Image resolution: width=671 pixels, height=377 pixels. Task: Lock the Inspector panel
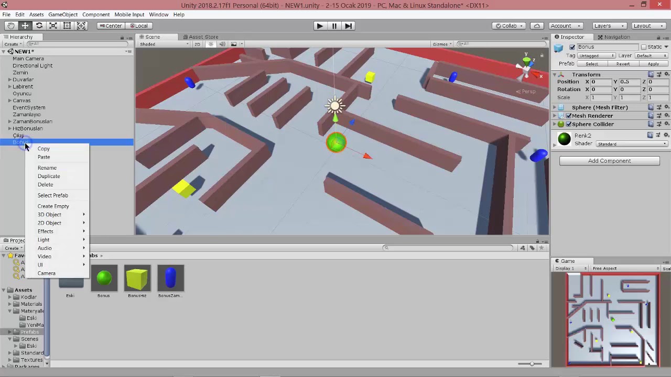pos(658,37)
